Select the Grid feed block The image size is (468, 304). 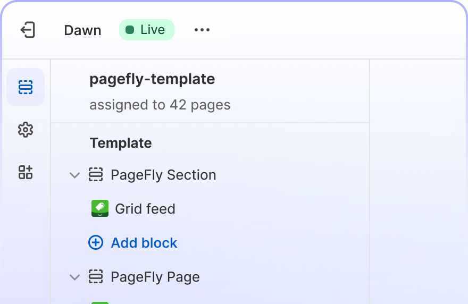click(x=210, y=209)
